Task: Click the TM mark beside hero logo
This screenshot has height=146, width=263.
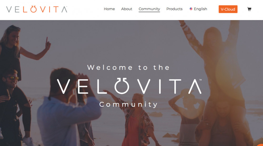Action: (x=200, y=80)
